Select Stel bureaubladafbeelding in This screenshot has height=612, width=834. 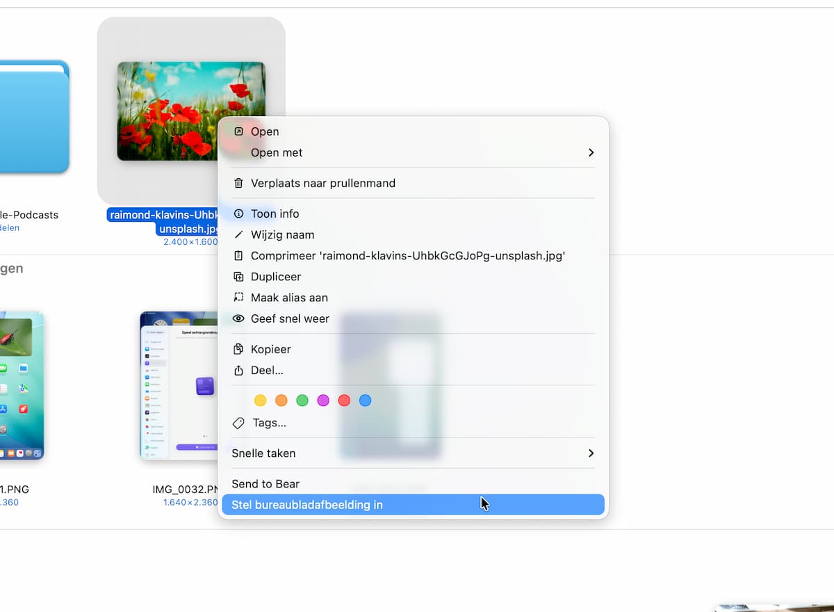[x=414, y=505]
